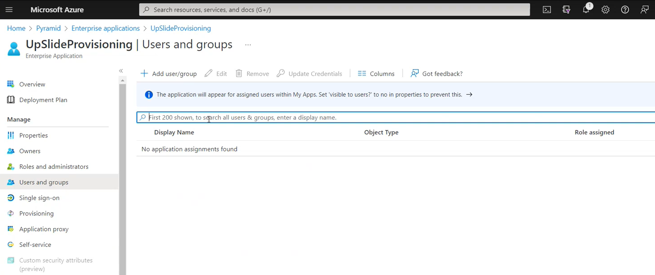This screenshot has width=655, height=275.
Task: Sort by Object Type column header
Action: 382,132
